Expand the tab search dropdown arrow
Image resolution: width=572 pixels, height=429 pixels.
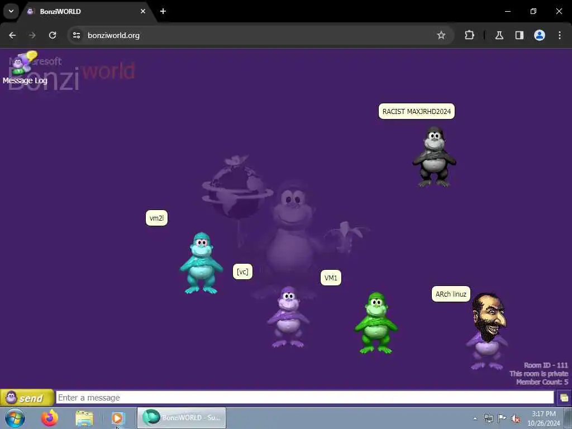pos(11,11)
